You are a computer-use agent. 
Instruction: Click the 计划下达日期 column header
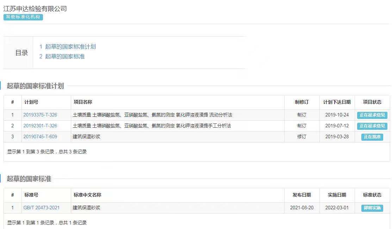(x=337, y=102)
